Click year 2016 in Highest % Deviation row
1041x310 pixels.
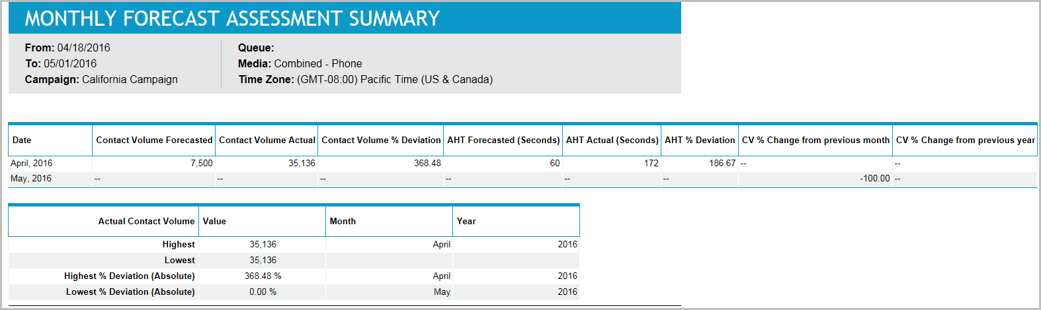[x=567, y=276]
